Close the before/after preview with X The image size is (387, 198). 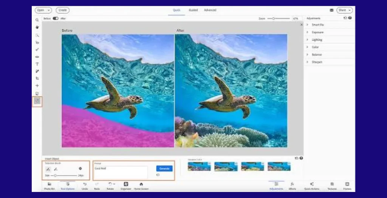[301, 25]
